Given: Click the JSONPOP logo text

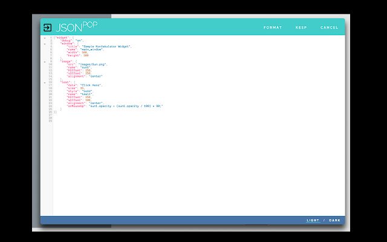Looking at the screenshot, I should point(77,27).
